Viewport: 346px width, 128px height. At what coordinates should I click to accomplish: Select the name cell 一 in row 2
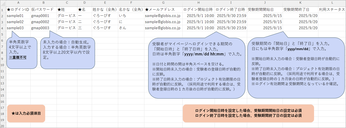click(x=84, y=16)
